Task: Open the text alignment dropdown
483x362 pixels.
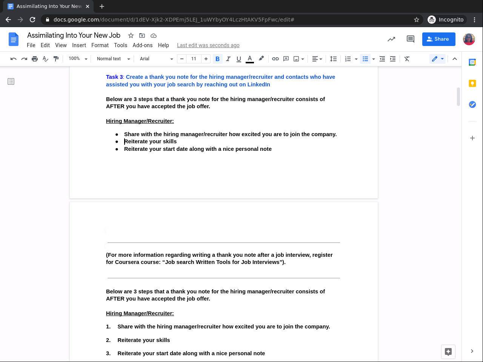Action: coord(317,59)
